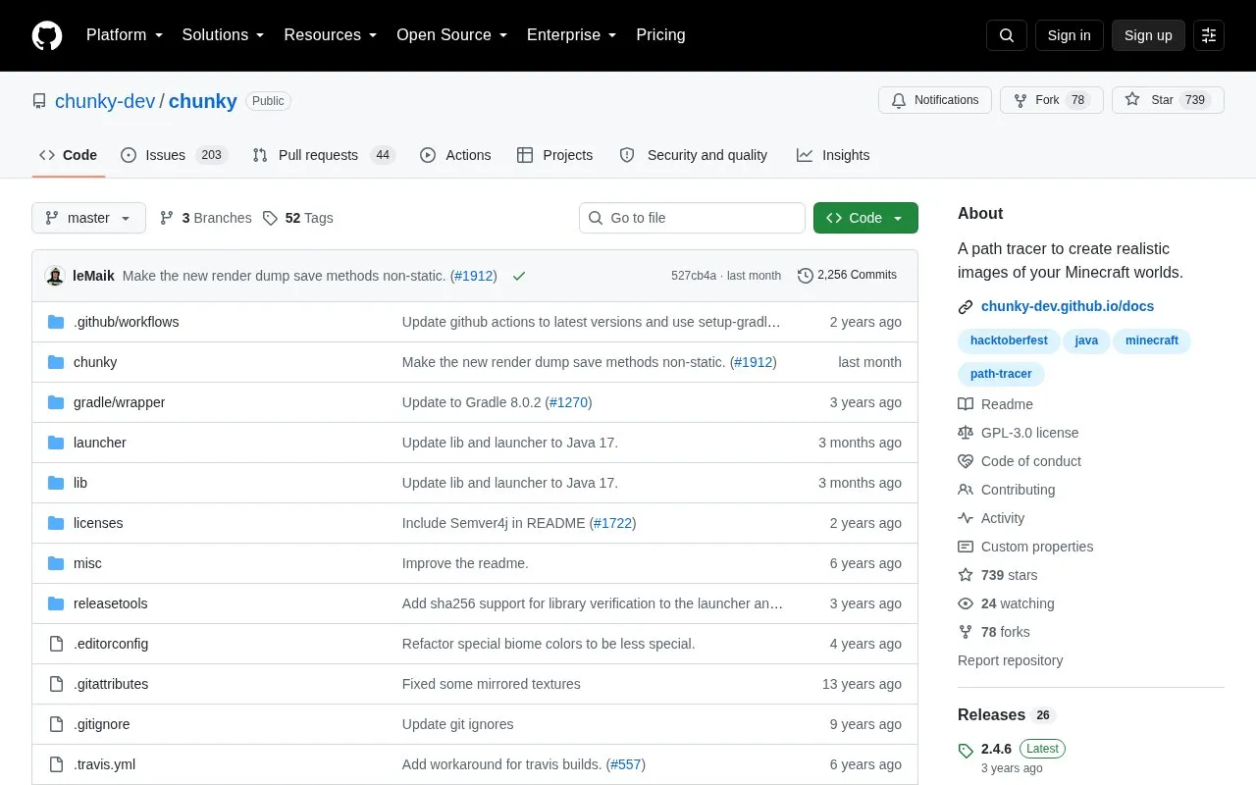Open the master branch selector dropdown
The width and height of the screenshot is (1256, 785).
(x=88, y=218)
